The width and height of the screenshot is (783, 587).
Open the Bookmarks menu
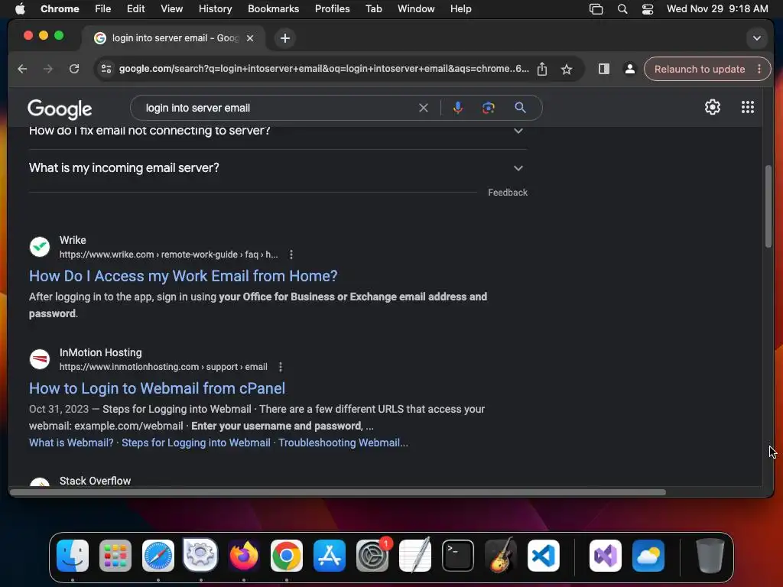point(273,9)
